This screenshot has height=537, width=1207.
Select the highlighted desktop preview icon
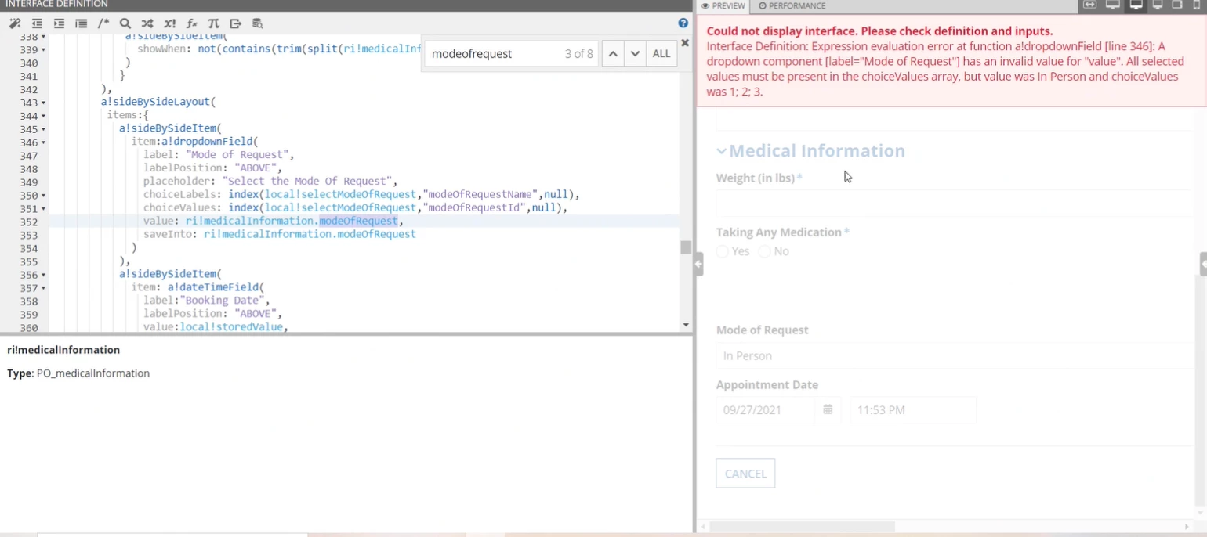click(1136, 5)
